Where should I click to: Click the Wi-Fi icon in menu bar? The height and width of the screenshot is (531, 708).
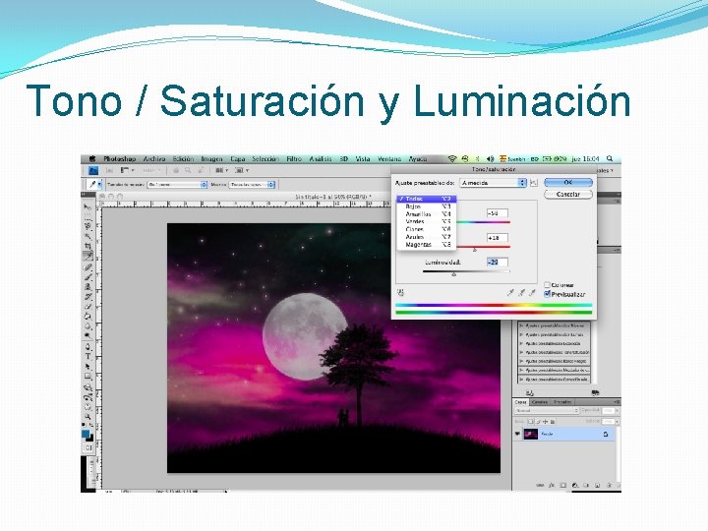[452, 159]
